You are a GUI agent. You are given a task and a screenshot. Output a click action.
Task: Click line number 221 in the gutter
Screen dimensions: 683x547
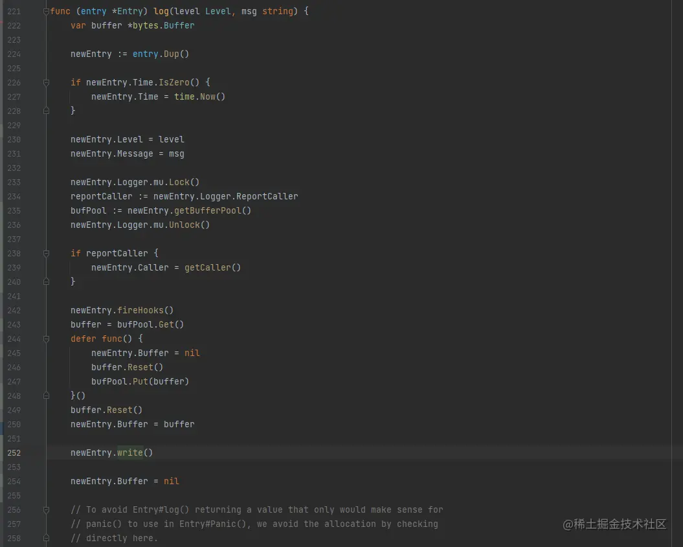pos(14,11)
